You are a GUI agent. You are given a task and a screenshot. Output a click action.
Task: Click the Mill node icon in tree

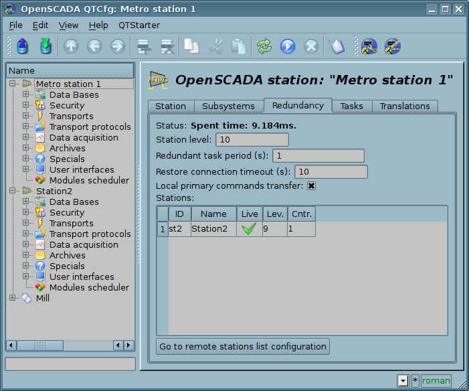click(x=27, y=298)
